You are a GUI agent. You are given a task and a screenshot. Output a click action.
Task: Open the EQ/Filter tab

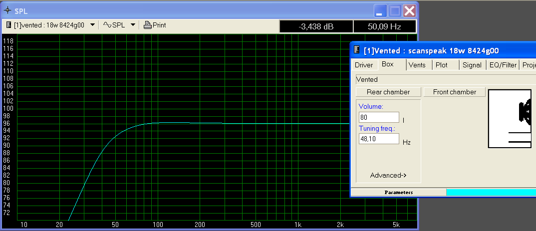pos(503,65)
